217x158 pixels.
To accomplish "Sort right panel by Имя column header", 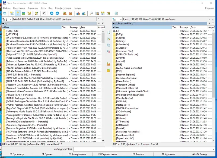I will click(142, 27).
